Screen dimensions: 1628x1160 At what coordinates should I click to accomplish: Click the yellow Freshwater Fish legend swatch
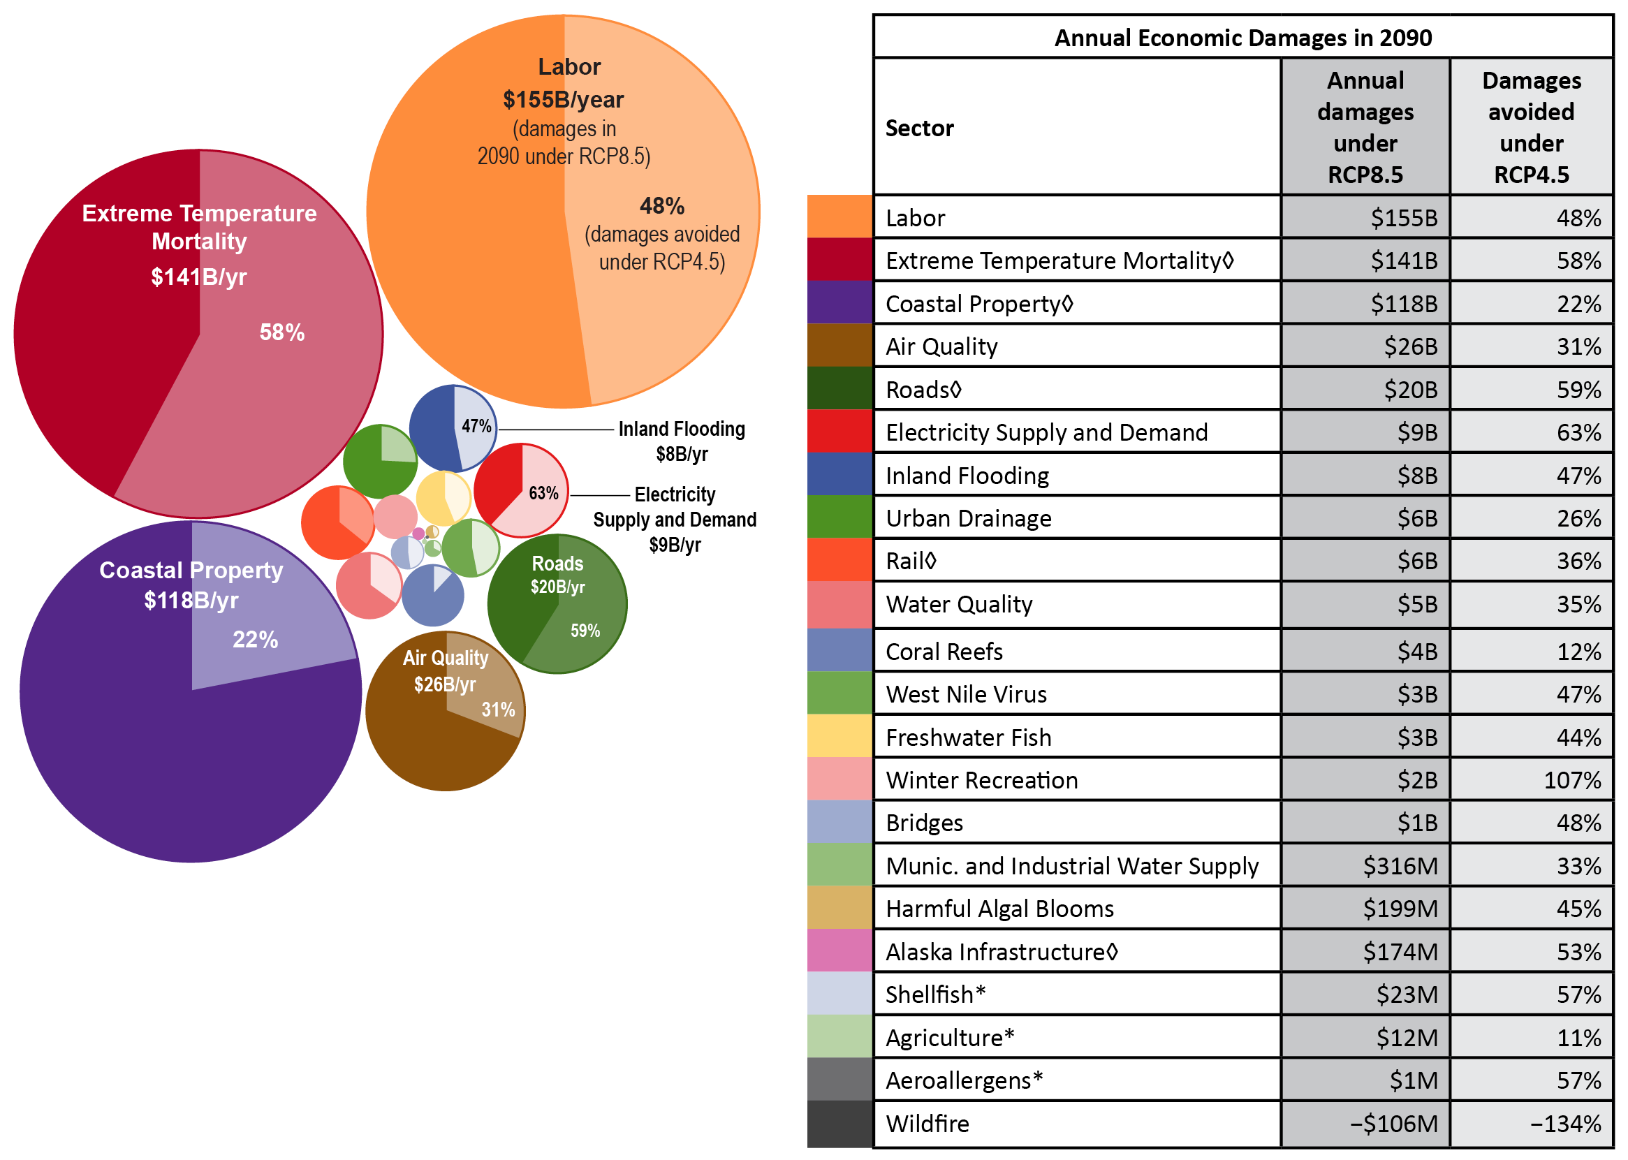click(839, 735)
